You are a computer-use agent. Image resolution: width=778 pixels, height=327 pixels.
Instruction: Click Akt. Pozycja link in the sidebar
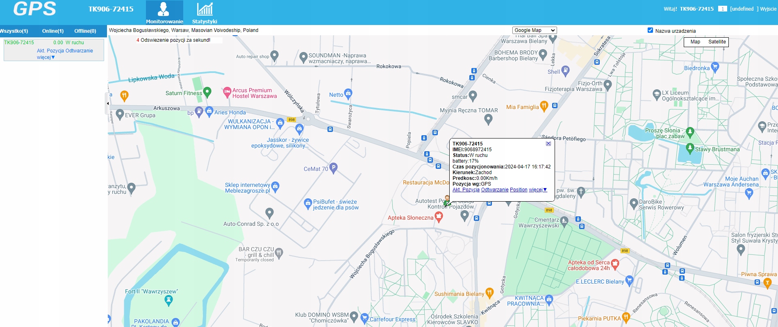point(51,51)
